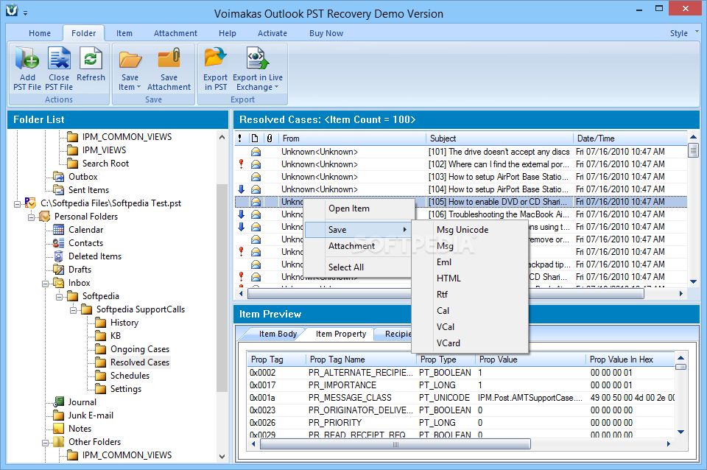
Task: Select the Calendar folder icon
Action: 59,230
